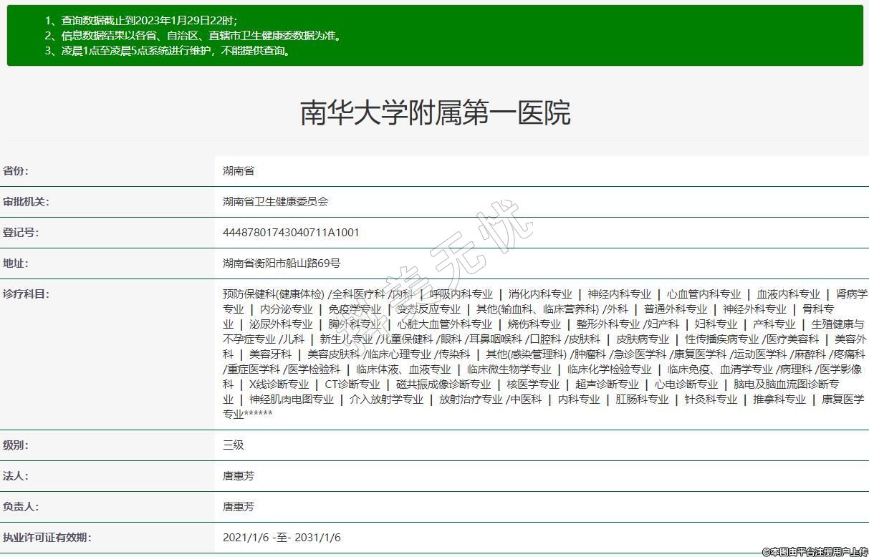Select the 湖南省 province value

[x=239, y=171]
